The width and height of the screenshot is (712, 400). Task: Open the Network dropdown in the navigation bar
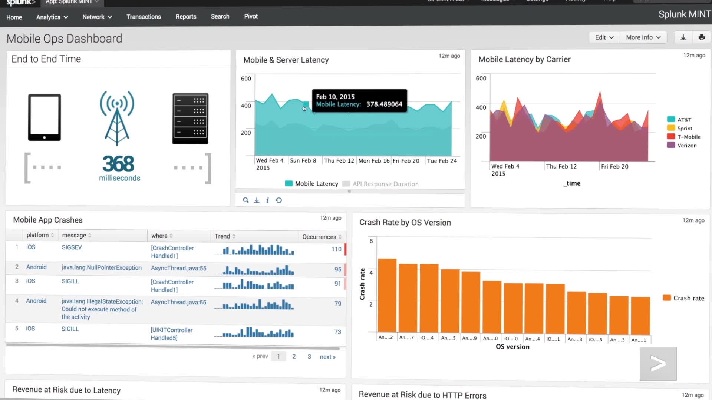(96, 17)
